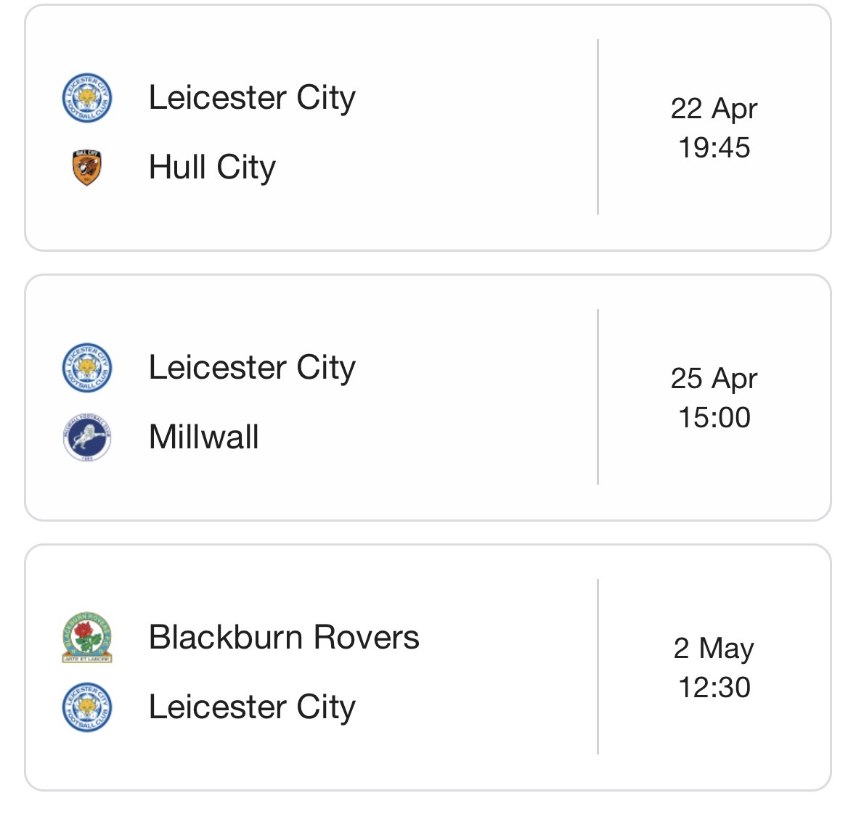856x822 pixels.
Task: Click the 19:45 kick-off time
Action: (714, 148)
